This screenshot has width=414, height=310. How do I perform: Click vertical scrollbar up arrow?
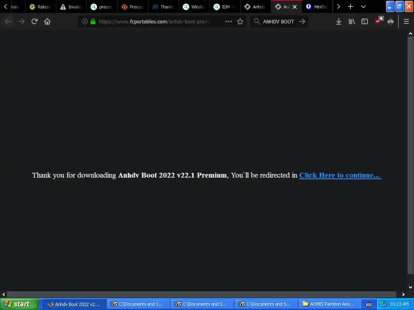411,34
